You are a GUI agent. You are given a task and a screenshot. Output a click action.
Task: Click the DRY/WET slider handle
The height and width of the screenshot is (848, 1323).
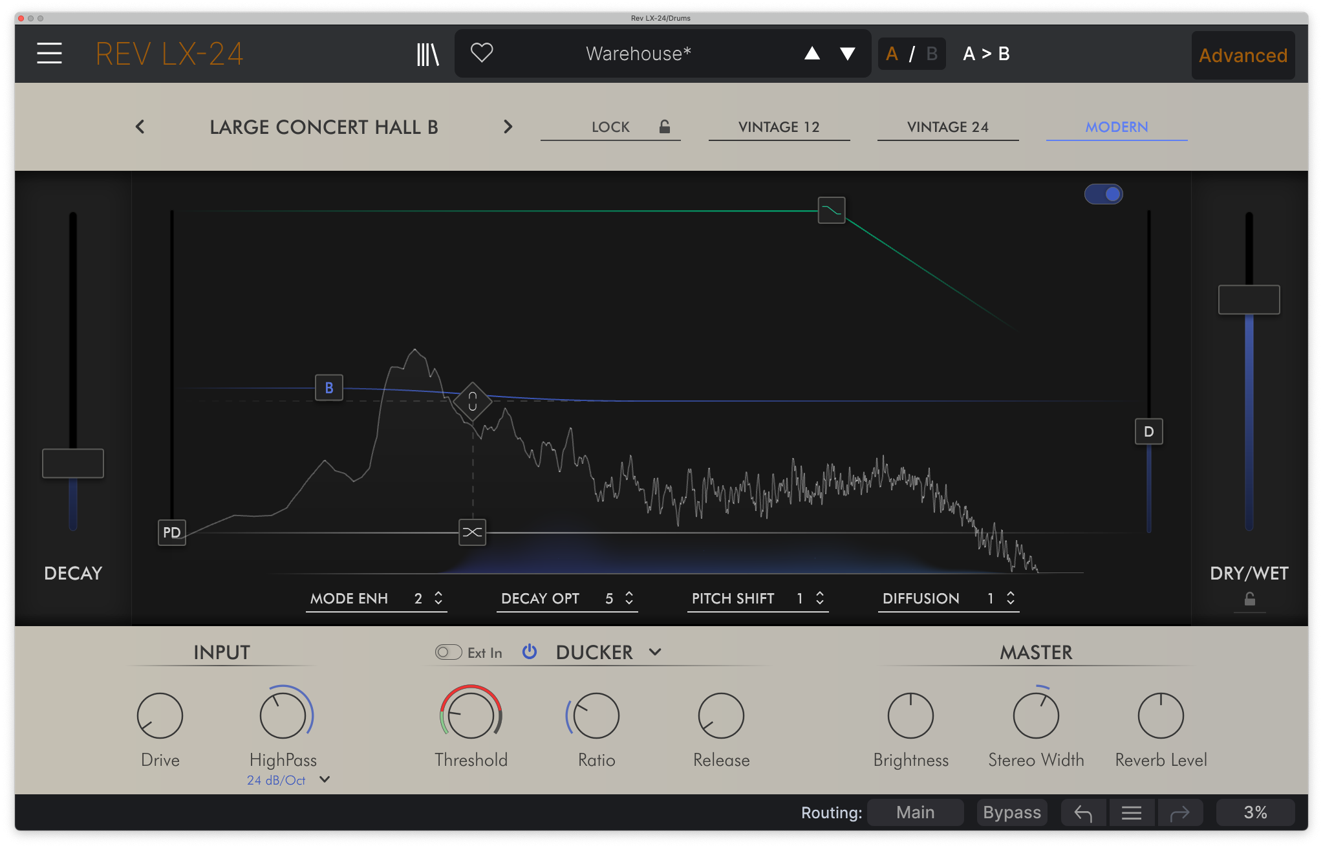click(x=1249, y=299)
